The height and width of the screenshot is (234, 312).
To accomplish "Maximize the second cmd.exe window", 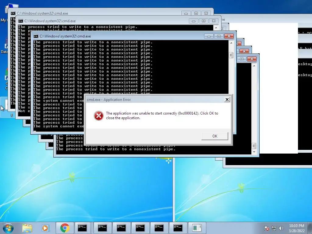I will click(x=204, y=21).
